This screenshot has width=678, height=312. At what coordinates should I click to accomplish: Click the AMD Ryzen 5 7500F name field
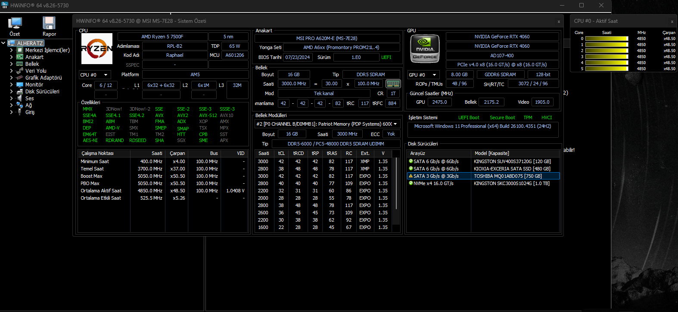[x=162, y=37]
